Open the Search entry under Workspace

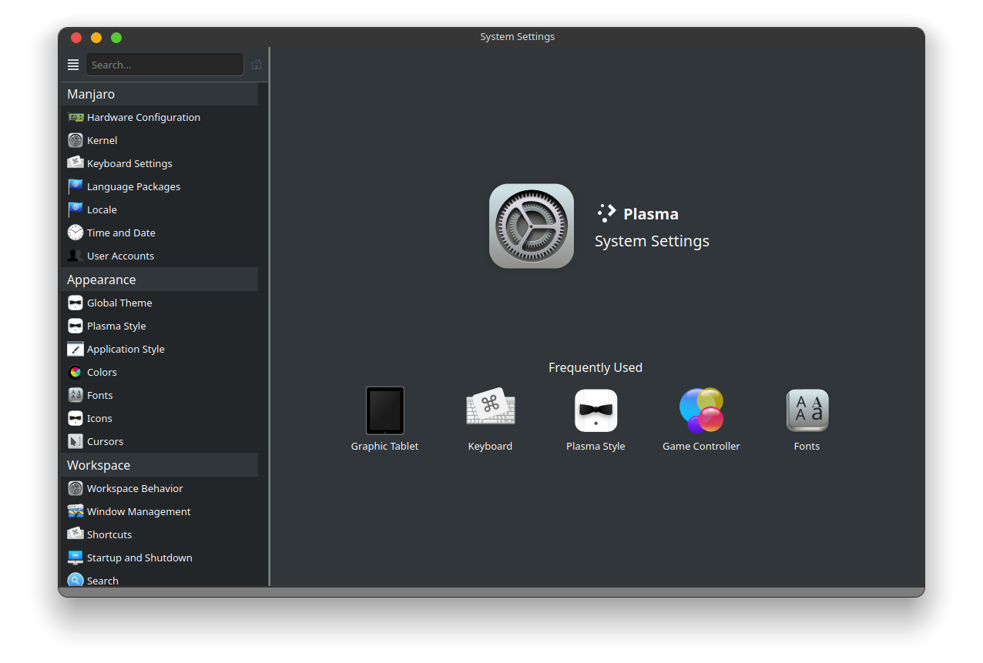click(x=159, y=579)
